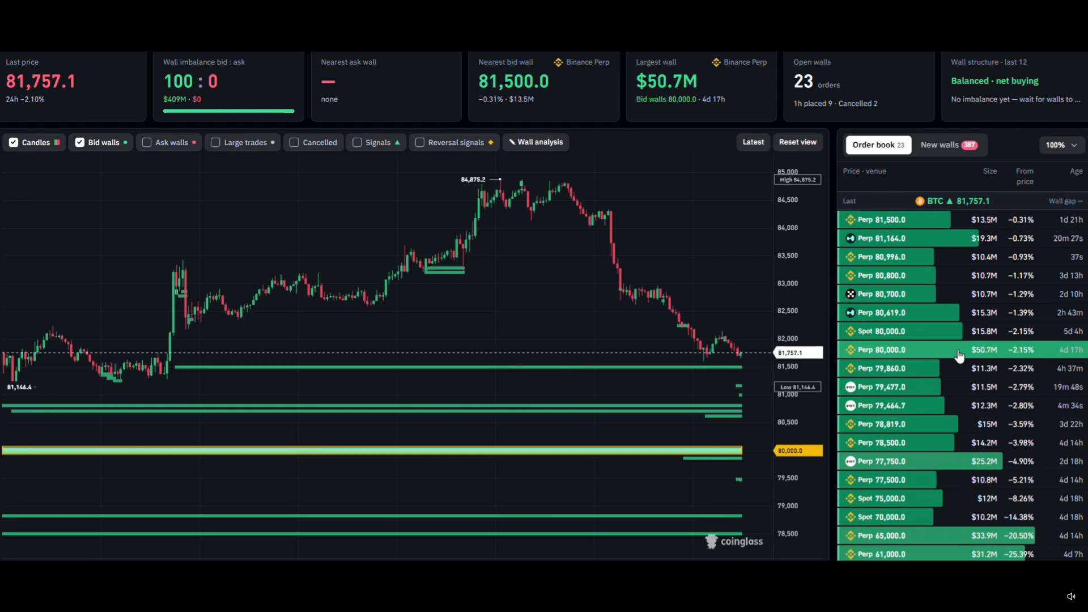Enable the Large trades checkbox
The image size is (1088, 612).
tap(215, 142)
